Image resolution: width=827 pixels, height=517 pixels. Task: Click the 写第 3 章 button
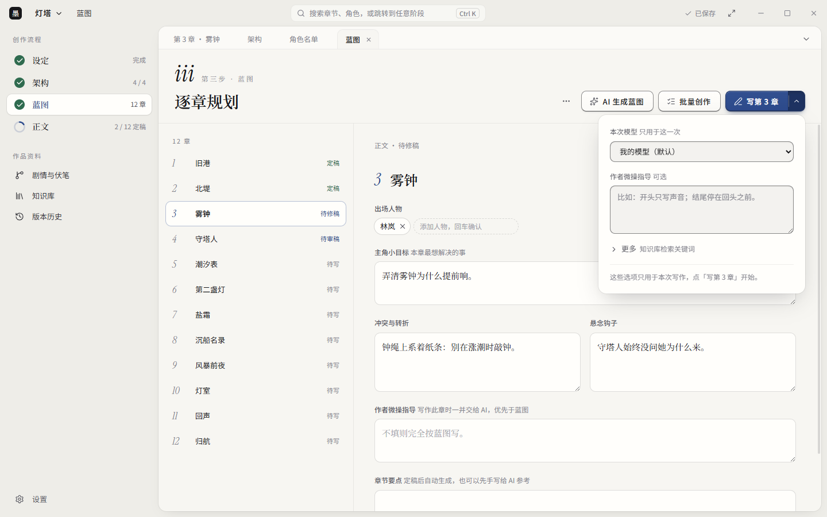pyautogui.click(x=757, y=101)
